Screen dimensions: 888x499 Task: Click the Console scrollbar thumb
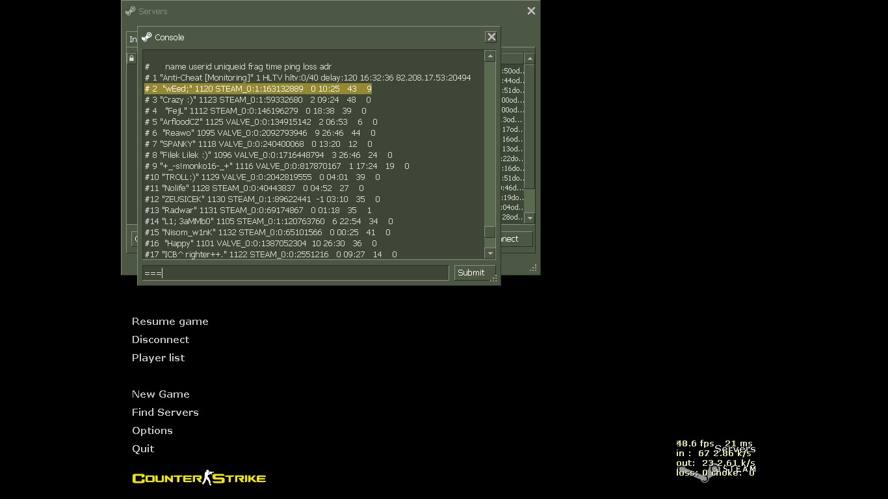(490, 232)
